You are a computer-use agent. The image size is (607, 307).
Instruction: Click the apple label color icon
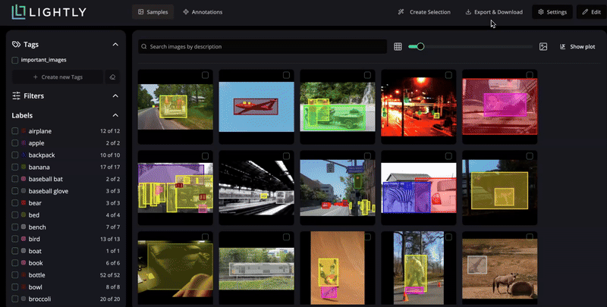(24, 143)
